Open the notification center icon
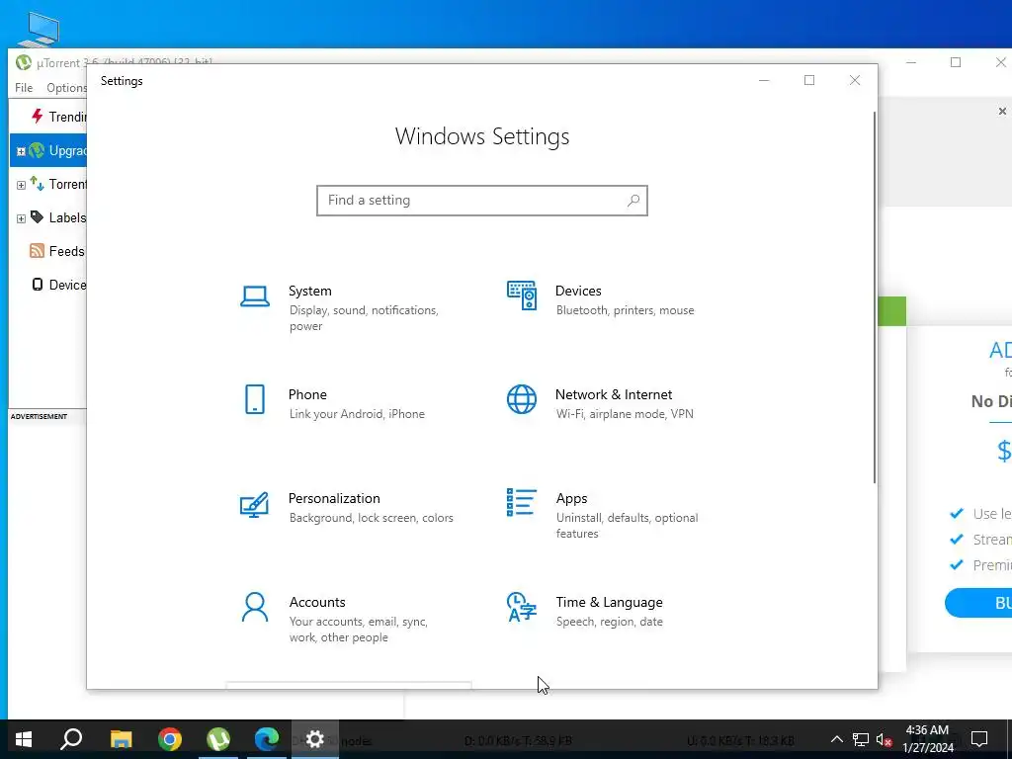 pos(979,739)
